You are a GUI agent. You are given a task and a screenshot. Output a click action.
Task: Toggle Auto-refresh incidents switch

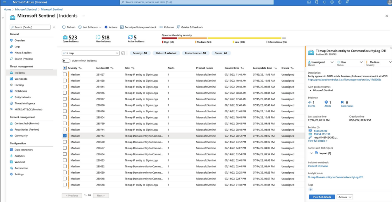click(66, 61)
